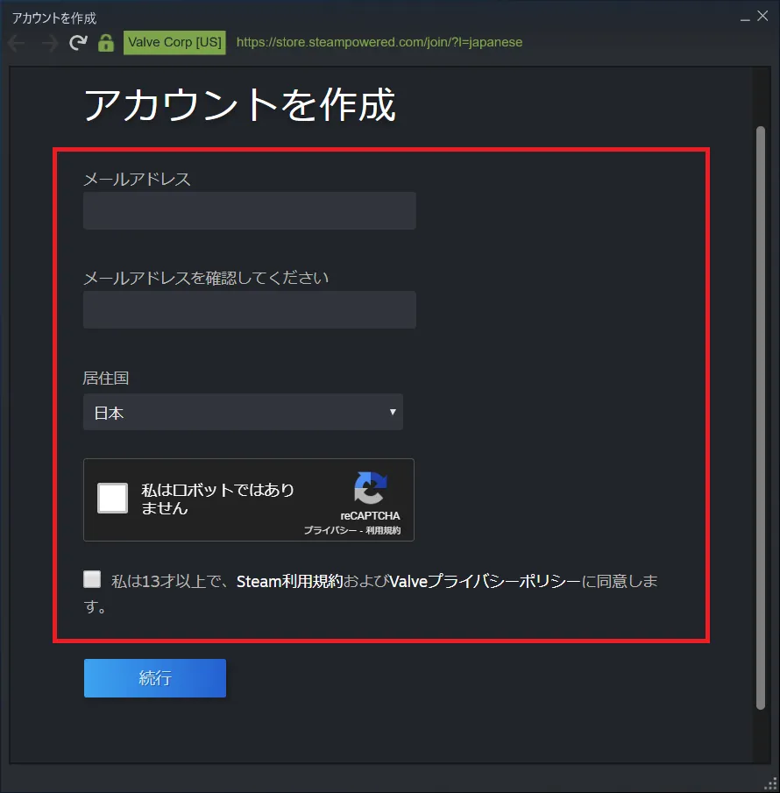Focus the メールアドレス input field
The height and width of the screenshot is (793, 780).
click(x=250, y=210)
